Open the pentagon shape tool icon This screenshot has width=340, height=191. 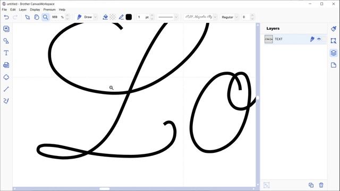6,77
